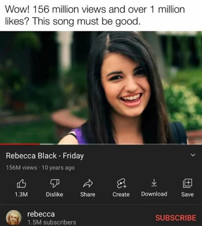
Task: Tap the Create remix icon
Action: point(121,183)
